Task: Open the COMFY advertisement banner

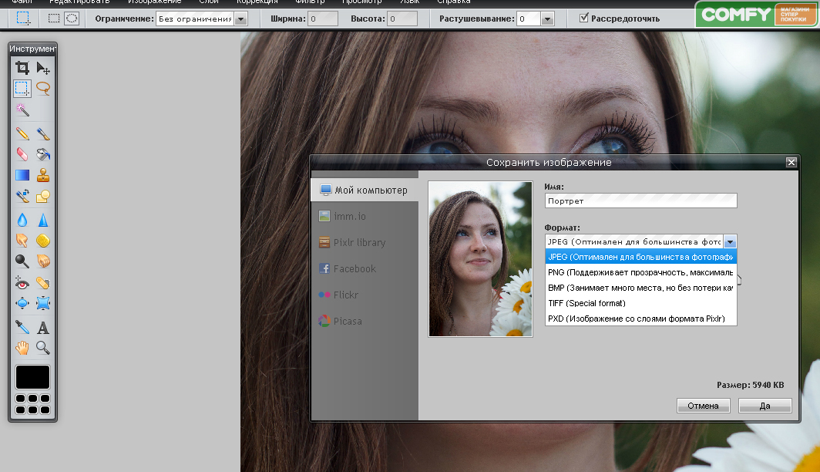Action: [756, 14]
